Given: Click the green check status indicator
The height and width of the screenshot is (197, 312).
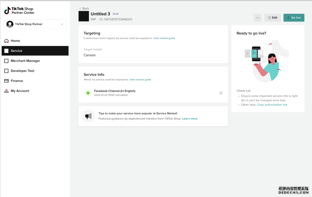Looking at the screenshot, I should 88,93.
